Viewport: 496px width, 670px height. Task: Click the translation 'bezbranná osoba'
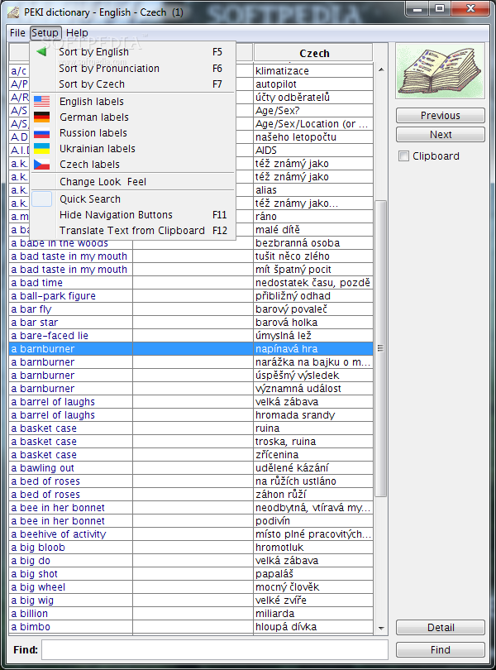click(298, 242)
